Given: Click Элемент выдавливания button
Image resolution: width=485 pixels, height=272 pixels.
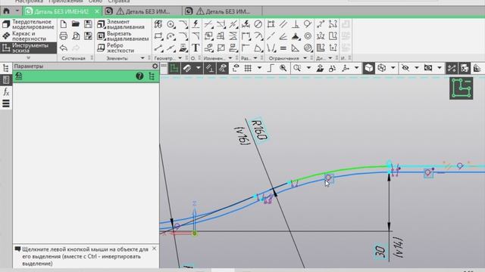Looking at the screenshot, I should pos(121,24).
